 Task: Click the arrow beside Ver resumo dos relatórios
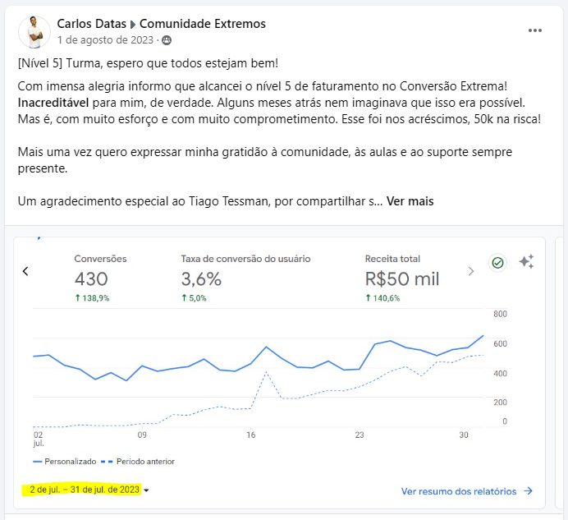click(529, 491)
